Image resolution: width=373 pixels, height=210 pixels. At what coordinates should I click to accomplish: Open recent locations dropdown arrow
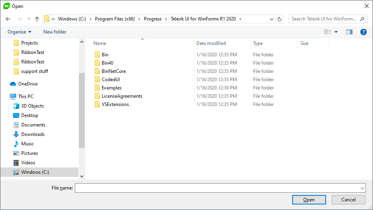pyautogui.click(x=29, y=19)
